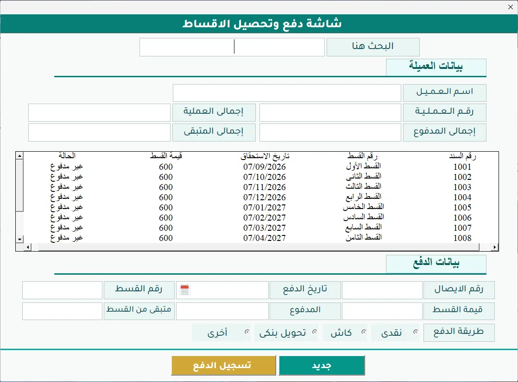Click the horizontal scrollbar left arrow
The width and height of the screenshot is (518, 382).
click(x=28, y=247)
